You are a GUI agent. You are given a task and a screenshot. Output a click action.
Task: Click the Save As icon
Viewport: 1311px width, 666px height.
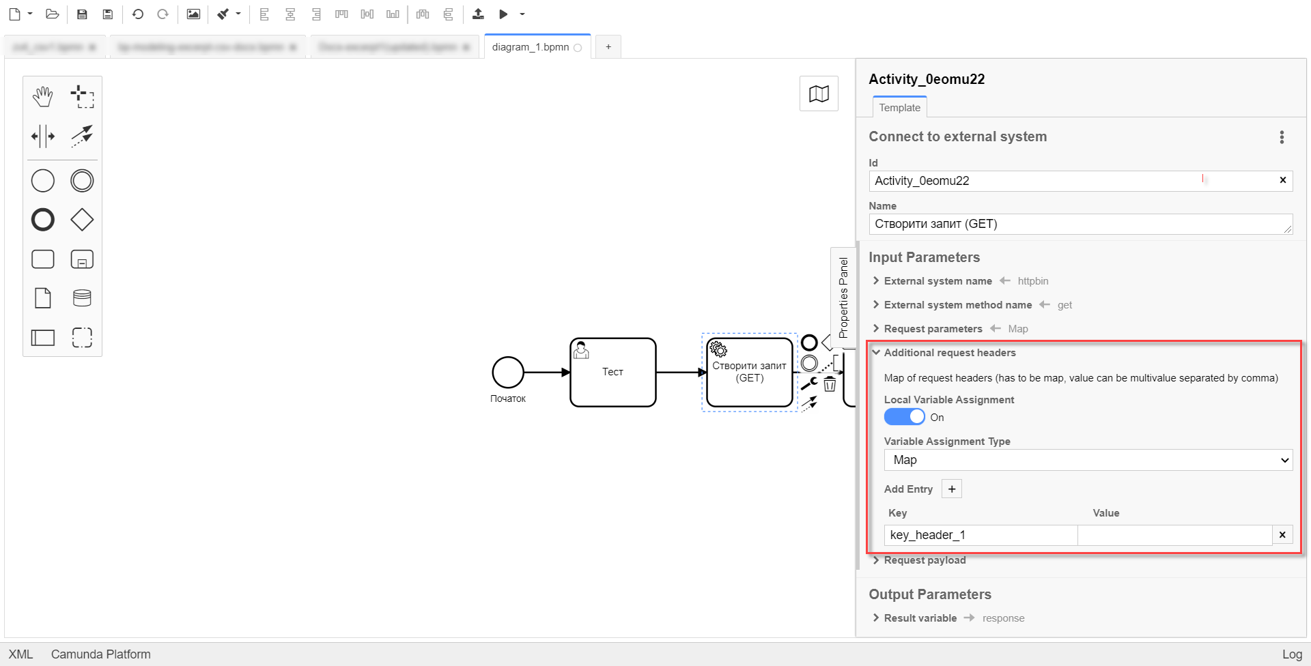pyautogui.click(x=107, y=14)
